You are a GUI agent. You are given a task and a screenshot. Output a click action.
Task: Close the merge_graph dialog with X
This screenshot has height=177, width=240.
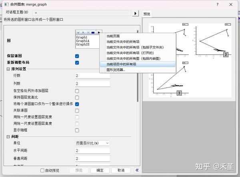231,4
